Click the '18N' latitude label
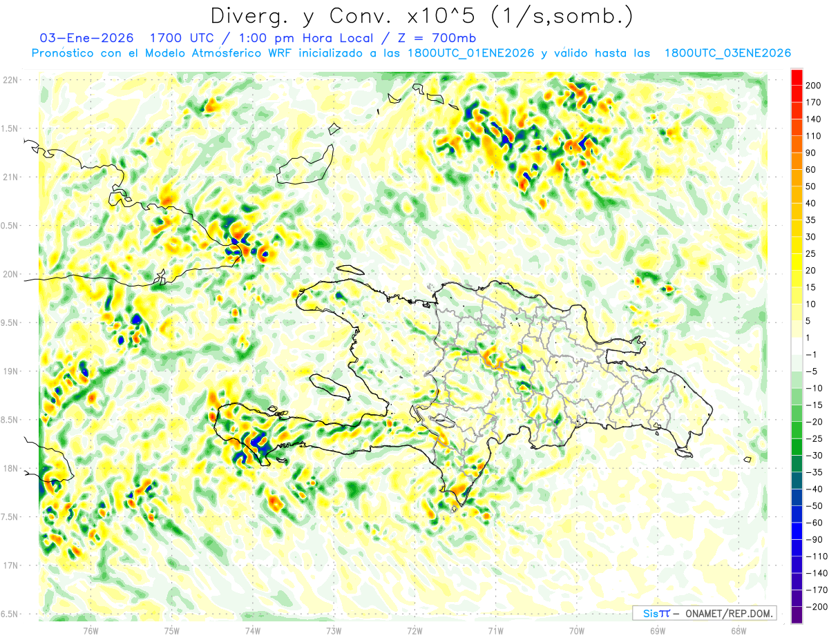Viewport: 829px width, 640px height. (x=10, y=468)
